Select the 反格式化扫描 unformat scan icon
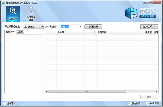 point(31,11)
